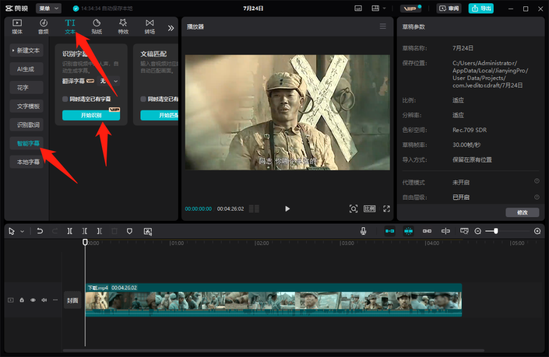The image size is (549, 357).
Task: Open the 特效 effects tab
Action: pyautogui.click(x=123, y=27)
